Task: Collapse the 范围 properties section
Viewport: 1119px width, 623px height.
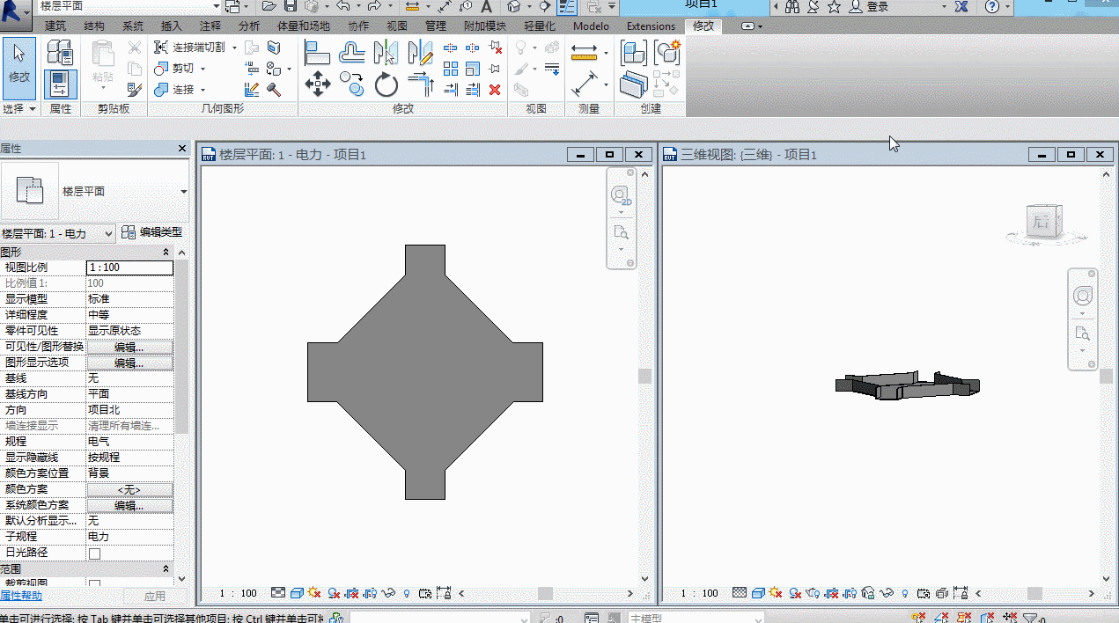Action: pyautogui.click(x=166, y=569)
